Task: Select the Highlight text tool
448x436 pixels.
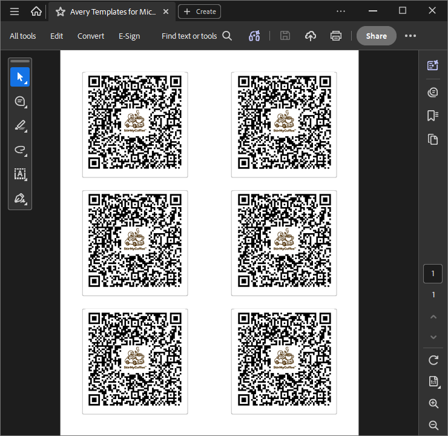Action: click(20, 126)
